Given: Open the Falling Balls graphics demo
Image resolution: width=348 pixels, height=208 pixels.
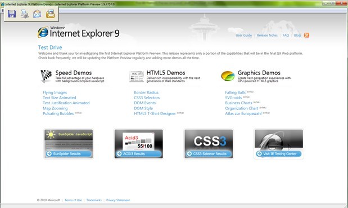Looking at the screenshot, I should 235,92.
